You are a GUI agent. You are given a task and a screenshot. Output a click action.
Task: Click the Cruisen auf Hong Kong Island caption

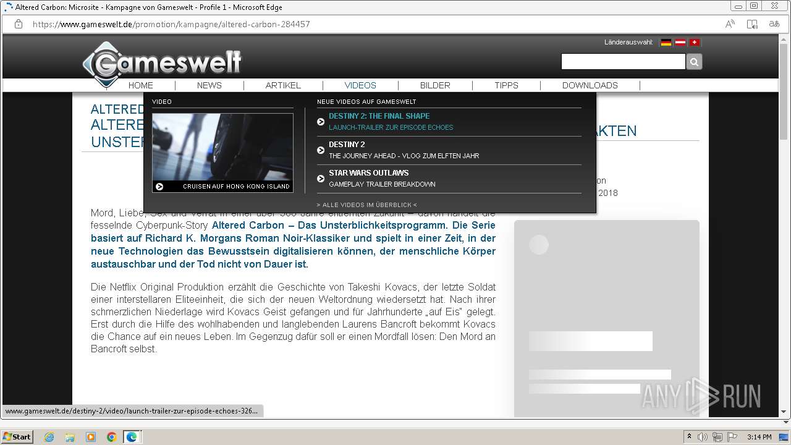tap(236, 186)
